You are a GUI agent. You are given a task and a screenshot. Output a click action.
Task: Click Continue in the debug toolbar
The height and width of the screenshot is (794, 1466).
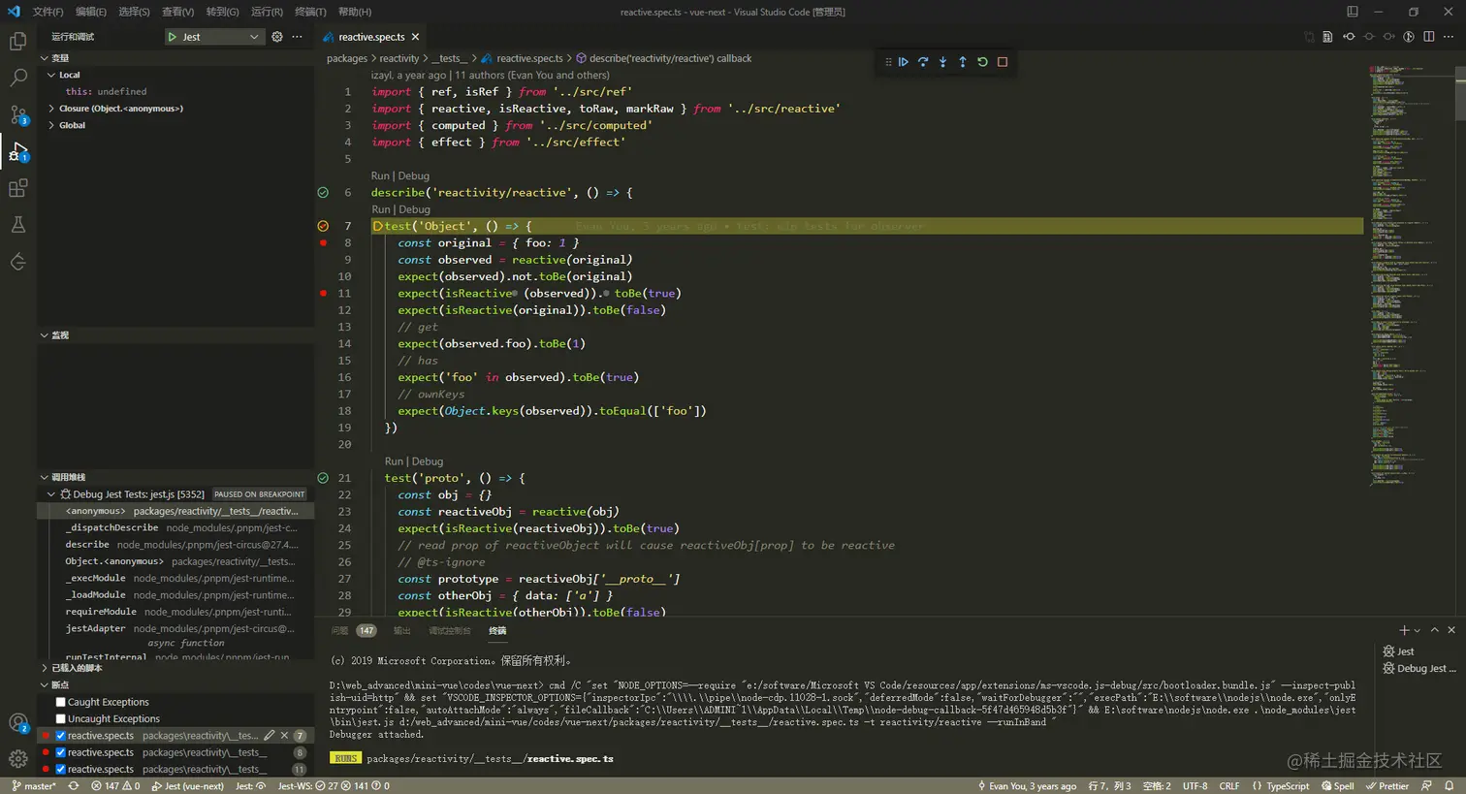(x=904, y=62)
